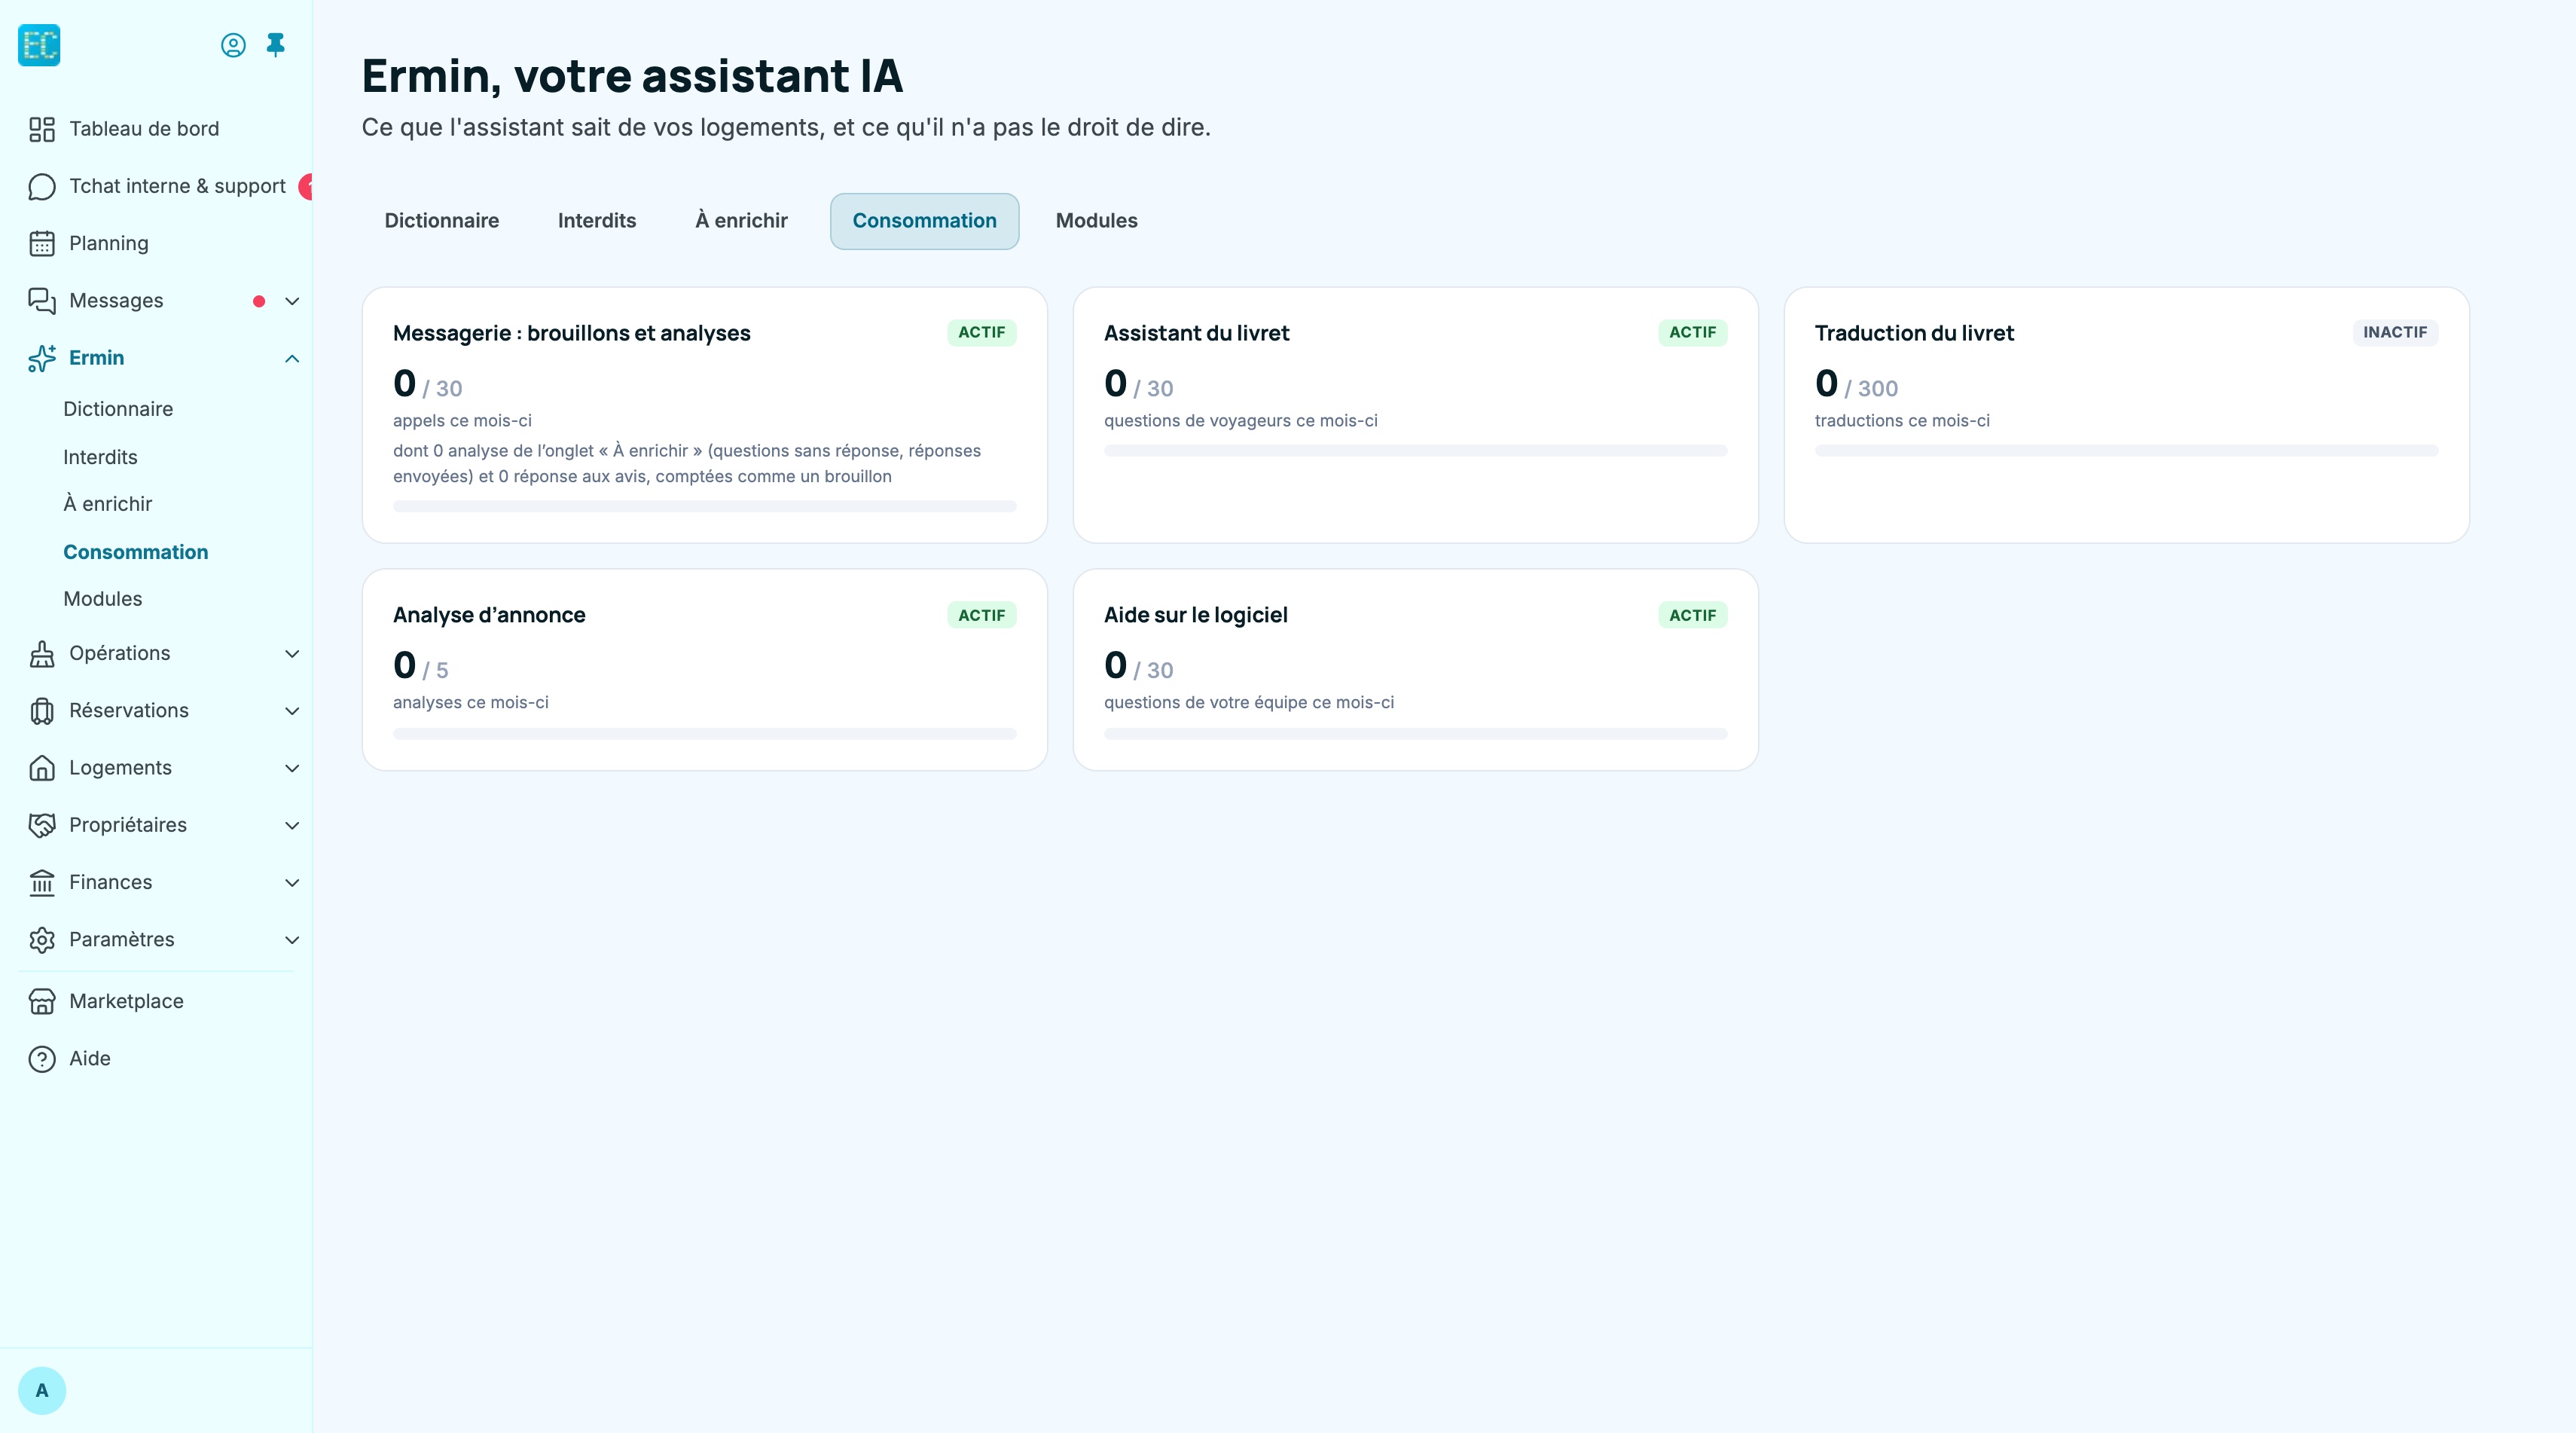2576x1433 pixels.
Task: Click the EC app logo
Action: pyautogui.click(x=39, y=45)
